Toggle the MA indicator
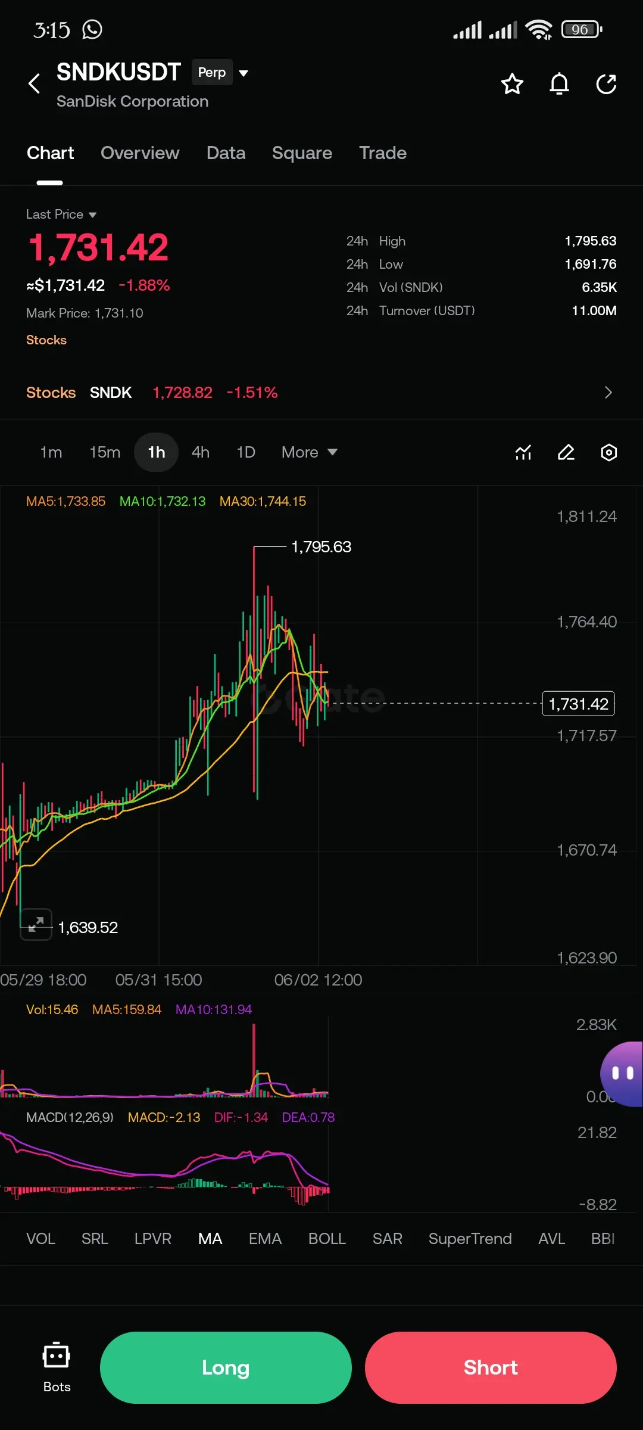This screenshot has height=1430, width=643. 210,1239
